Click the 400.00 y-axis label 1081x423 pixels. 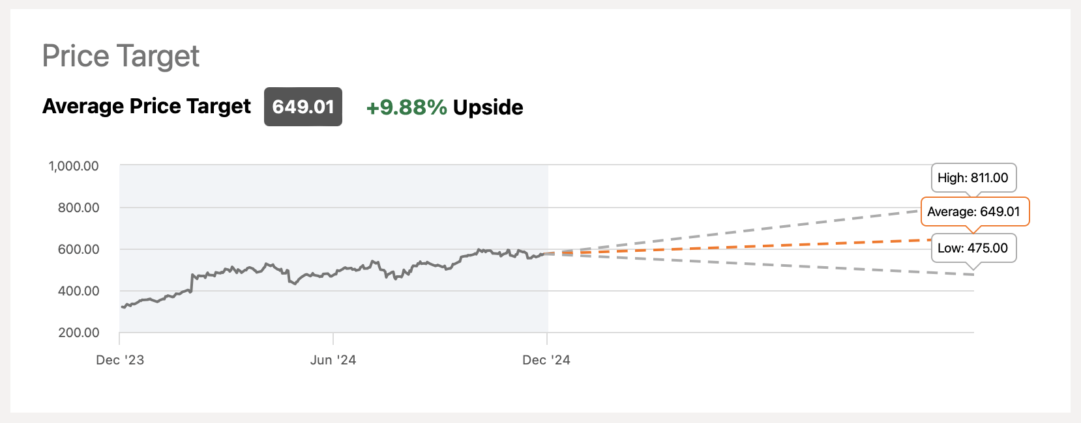(x=78, y=291)
